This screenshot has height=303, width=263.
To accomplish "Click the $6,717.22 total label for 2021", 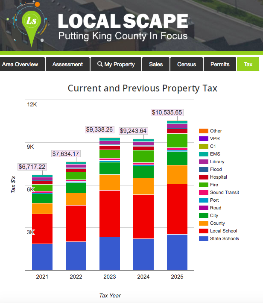I will click(x=32, y=167).
